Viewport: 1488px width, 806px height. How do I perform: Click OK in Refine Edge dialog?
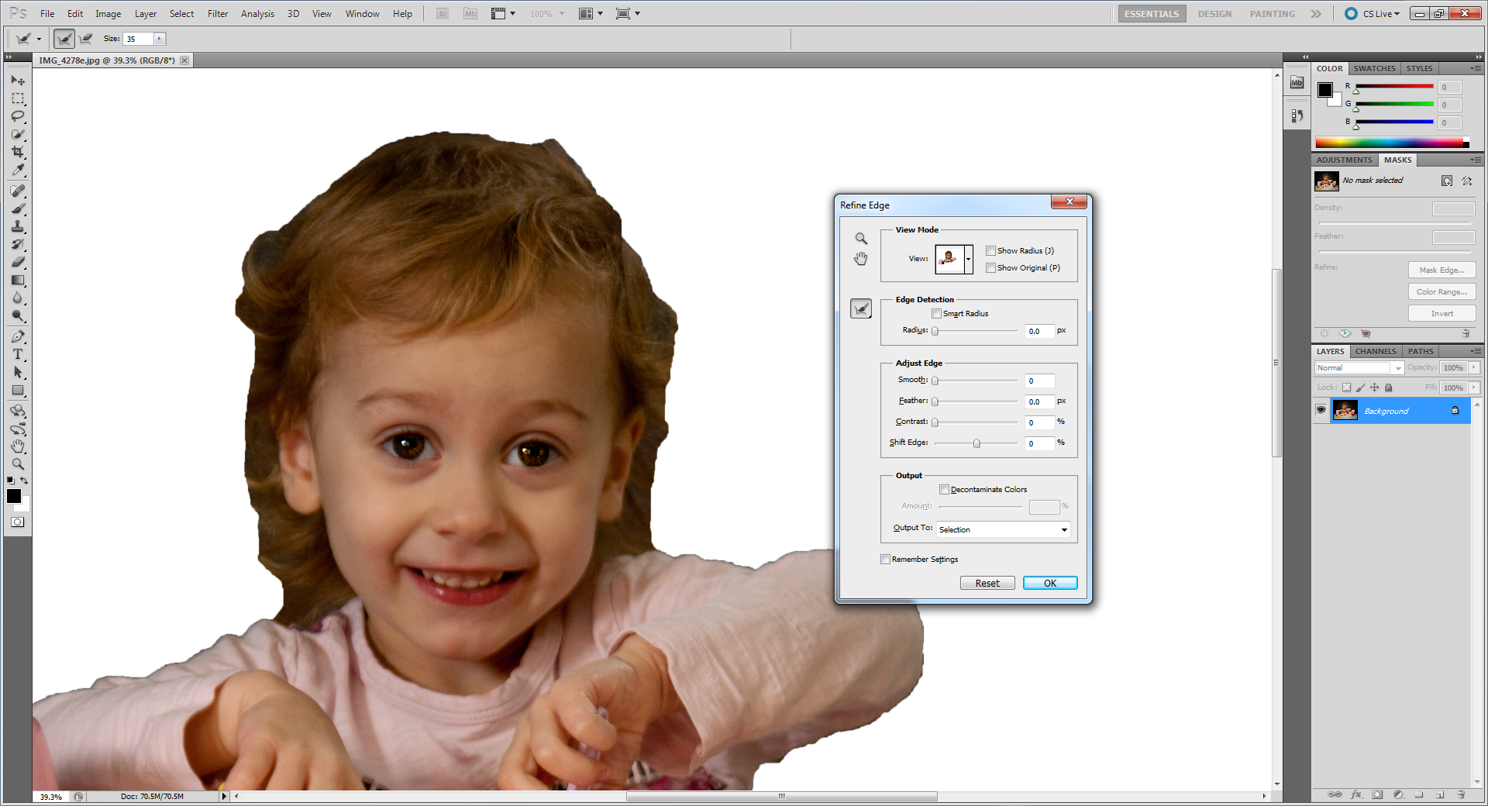(1050, 583)
